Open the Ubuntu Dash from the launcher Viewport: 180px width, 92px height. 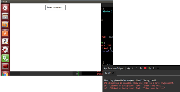[x=5, y=8]
